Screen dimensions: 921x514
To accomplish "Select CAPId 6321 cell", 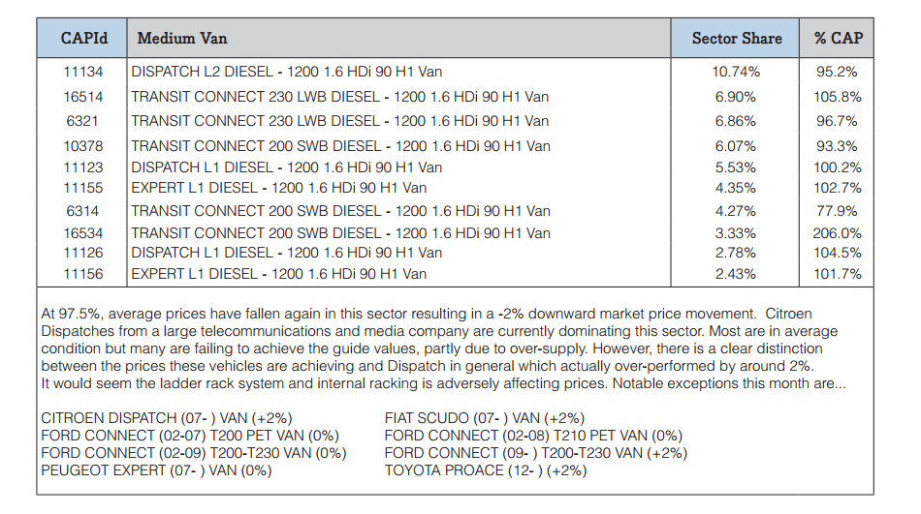I will tap(82, 121).
